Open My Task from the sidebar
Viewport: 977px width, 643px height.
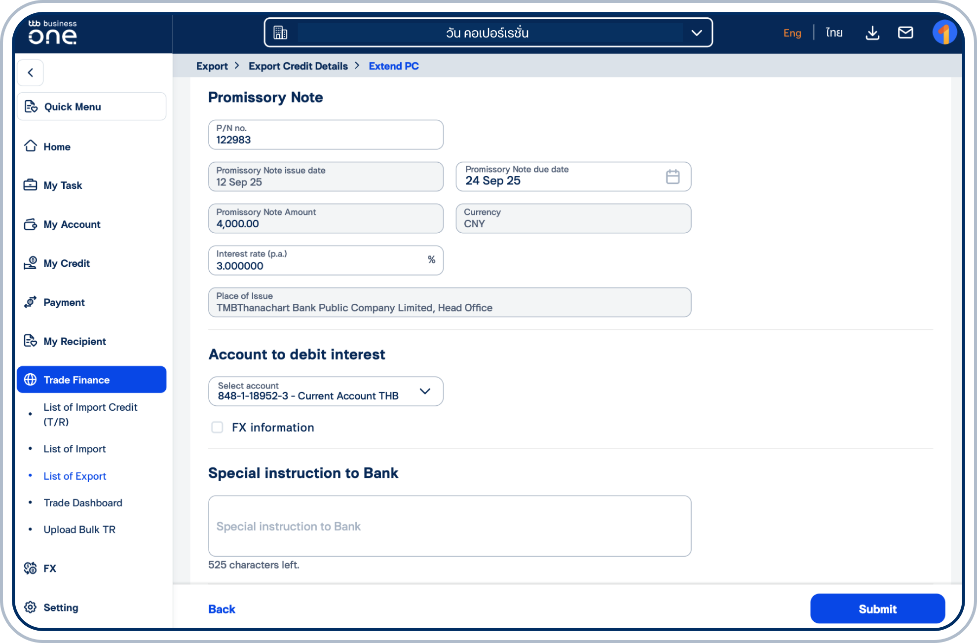62,185
